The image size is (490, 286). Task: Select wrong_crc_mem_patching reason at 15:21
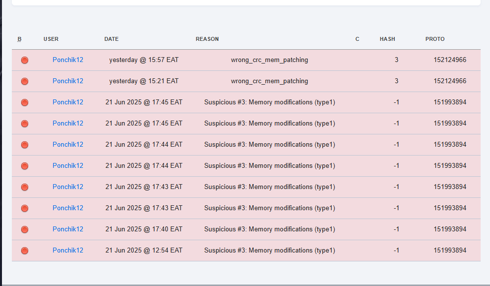coord(269,81)
